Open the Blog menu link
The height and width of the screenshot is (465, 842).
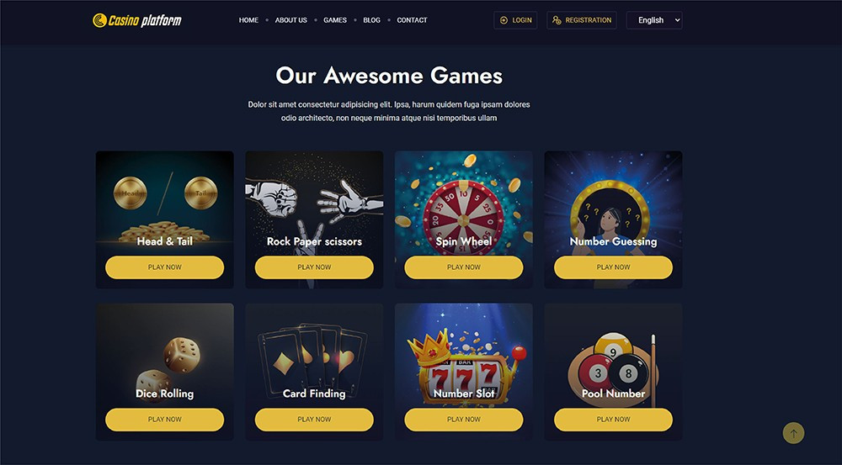point(371,20)
